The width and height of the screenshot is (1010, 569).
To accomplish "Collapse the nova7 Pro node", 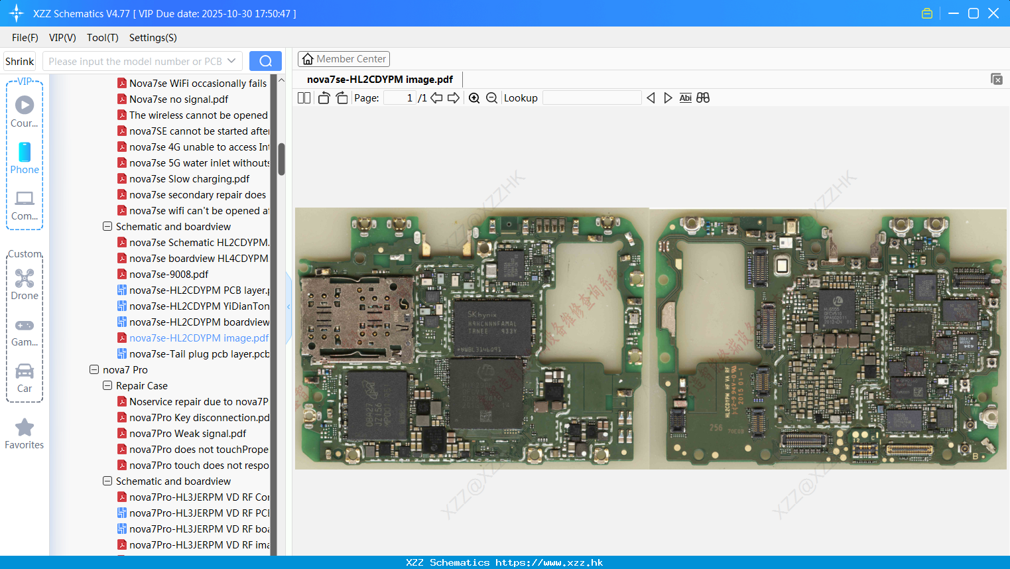I will 94,369.
